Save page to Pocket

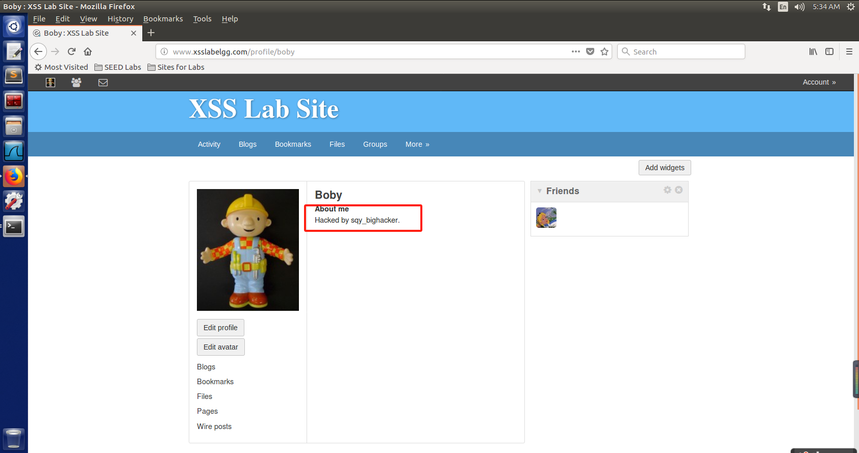click(x=590, y=51)
